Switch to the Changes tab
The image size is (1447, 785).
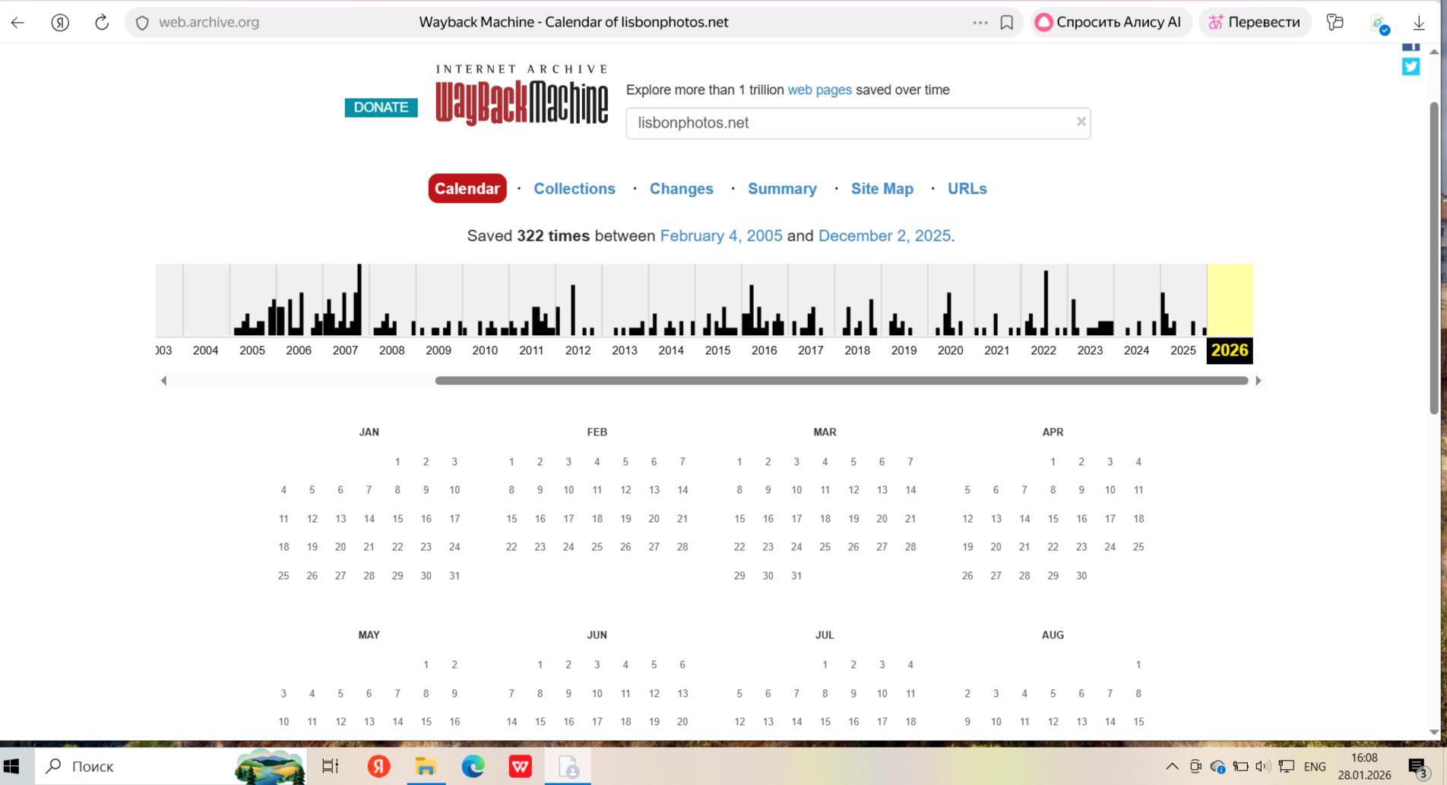(x=682, y=188)
